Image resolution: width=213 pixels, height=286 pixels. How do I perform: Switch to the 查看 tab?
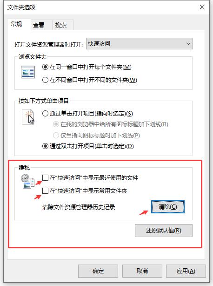tap(39, 25)
